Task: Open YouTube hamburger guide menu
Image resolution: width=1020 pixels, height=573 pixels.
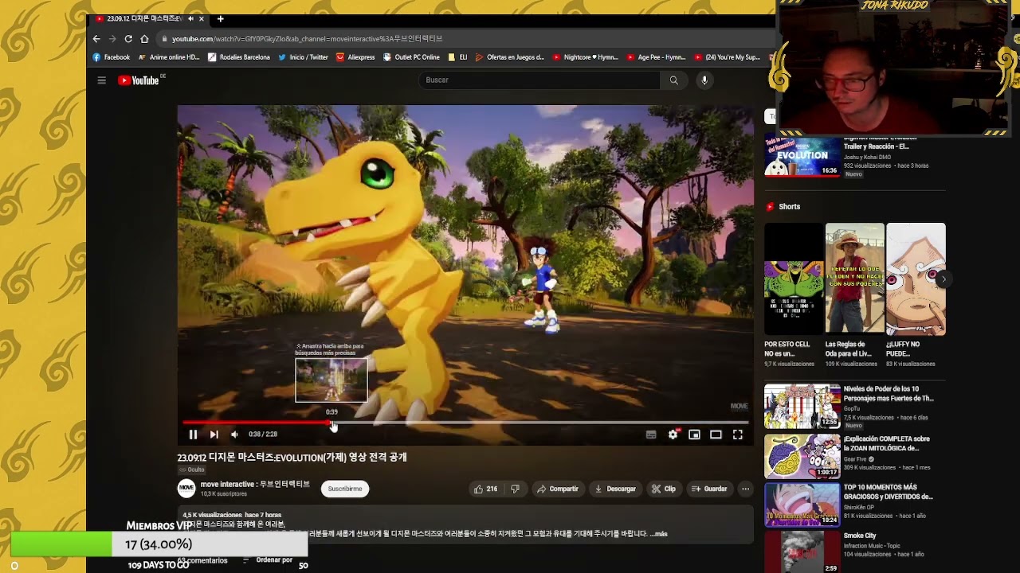Action: 101,80
